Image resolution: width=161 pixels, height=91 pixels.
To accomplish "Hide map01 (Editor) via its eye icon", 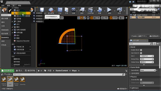I will [131, 15].
